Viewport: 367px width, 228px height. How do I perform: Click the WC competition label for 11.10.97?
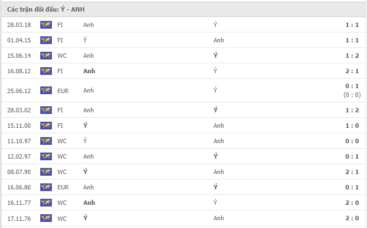pyautogui.click(x=62, y=141)
